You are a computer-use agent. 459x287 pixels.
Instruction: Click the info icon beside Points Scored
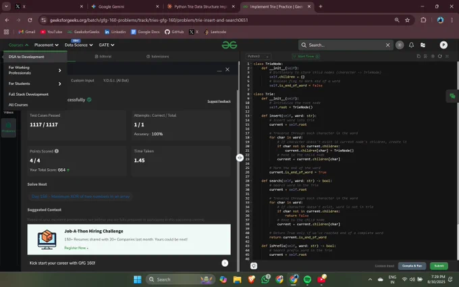click(57, 151)
